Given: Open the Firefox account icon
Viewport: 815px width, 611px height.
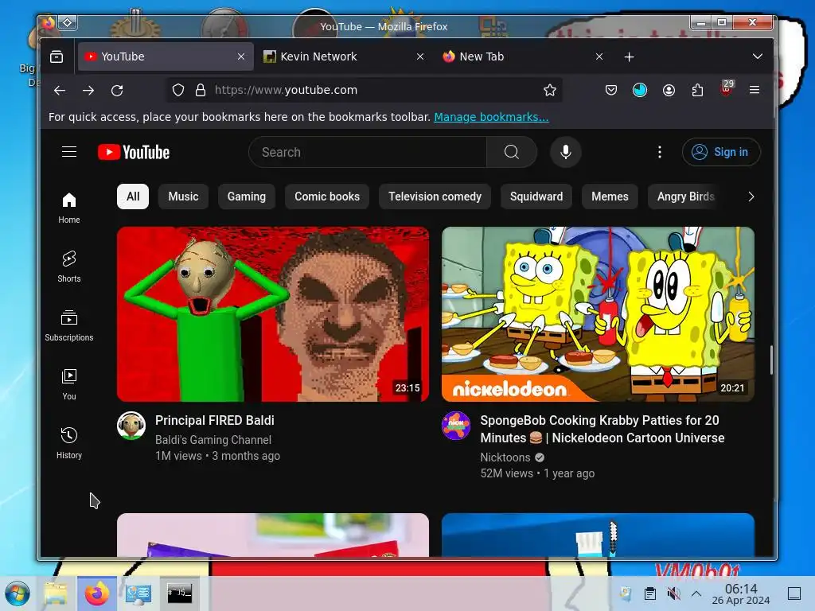Looking at the screenshot, I should [669, 90].
